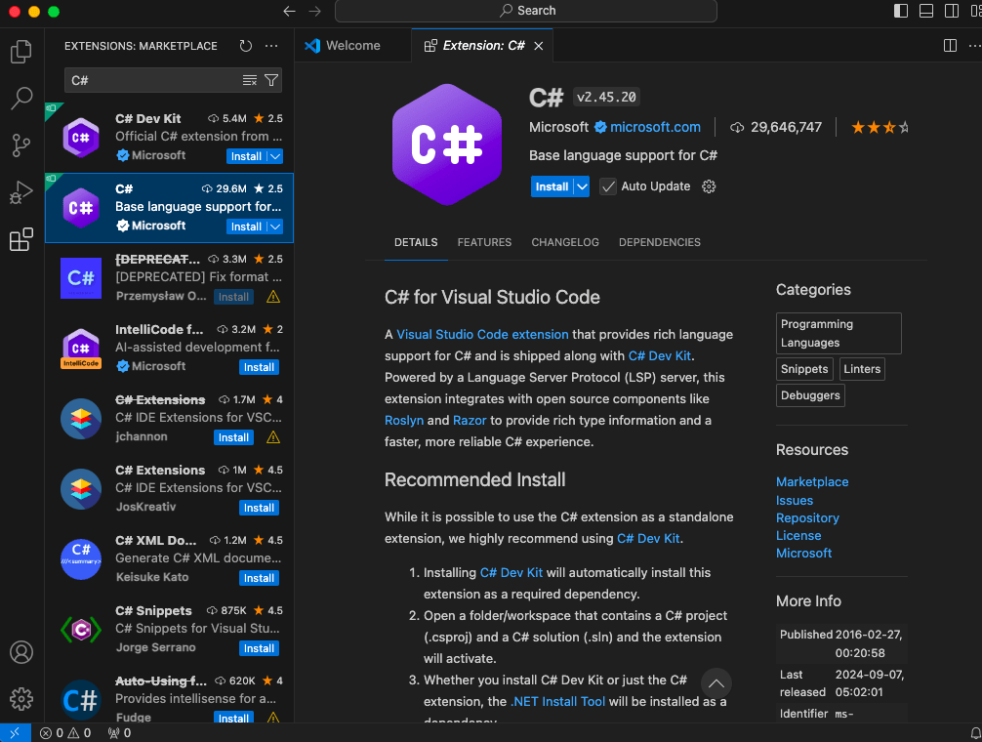Select C# Snippets extension in list
Viewport: 982px width, 742px height.
169,630
